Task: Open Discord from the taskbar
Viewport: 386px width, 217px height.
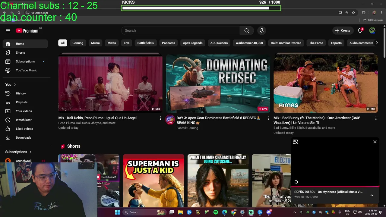Action: pos(269,212)
